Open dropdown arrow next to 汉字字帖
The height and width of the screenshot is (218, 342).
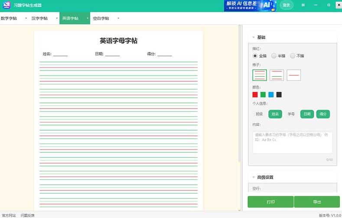pyautogui.click(x=57, y=18)
